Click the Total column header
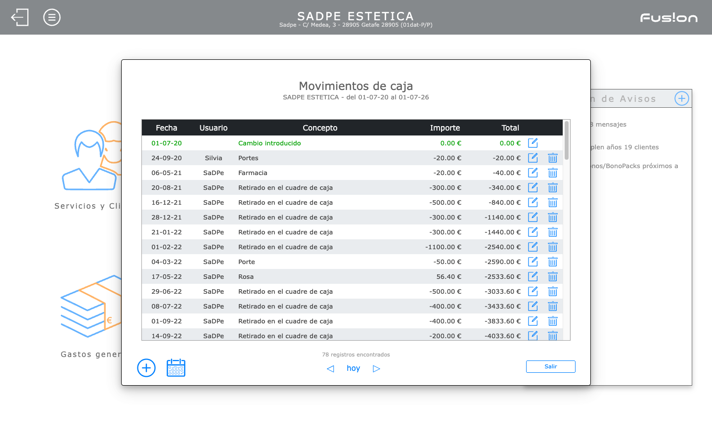Viewport: 712px width, 445px height. (510, 128)
